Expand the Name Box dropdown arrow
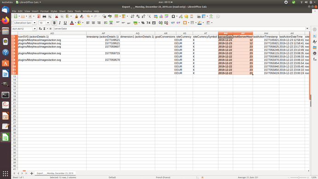318x179 pixels. click(x=35, y=29)
